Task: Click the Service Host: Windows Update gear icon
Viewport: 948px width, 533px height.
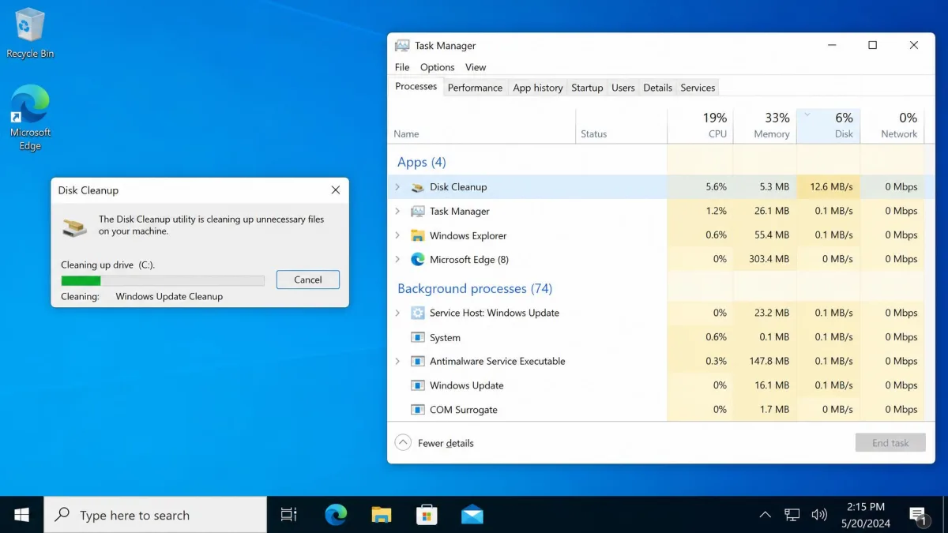Action: click(418, 313)
